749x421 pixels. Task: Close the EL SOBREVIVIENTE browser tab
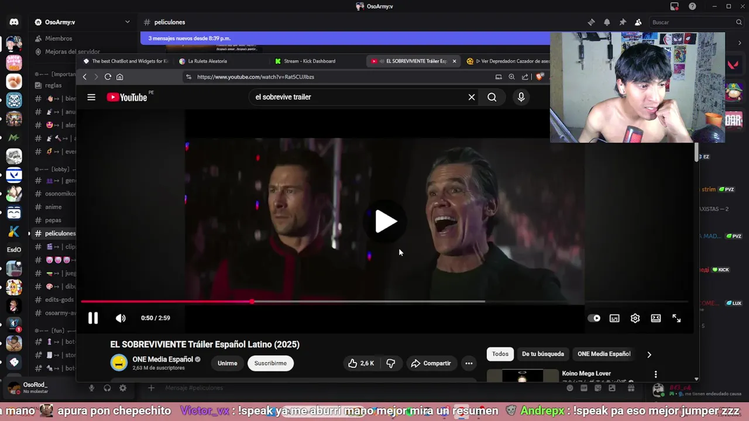click(x=454, y=61)
